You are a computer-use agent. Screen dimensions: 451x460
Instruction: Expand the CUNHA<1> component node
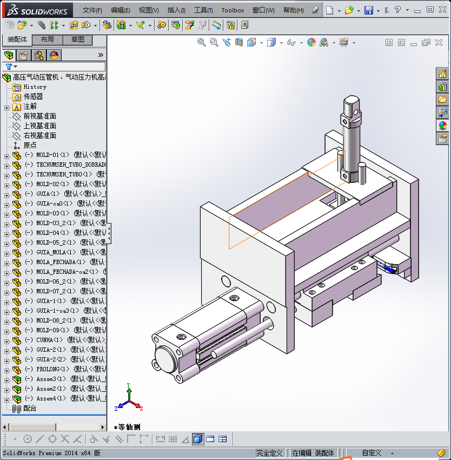tap(6, 341)
